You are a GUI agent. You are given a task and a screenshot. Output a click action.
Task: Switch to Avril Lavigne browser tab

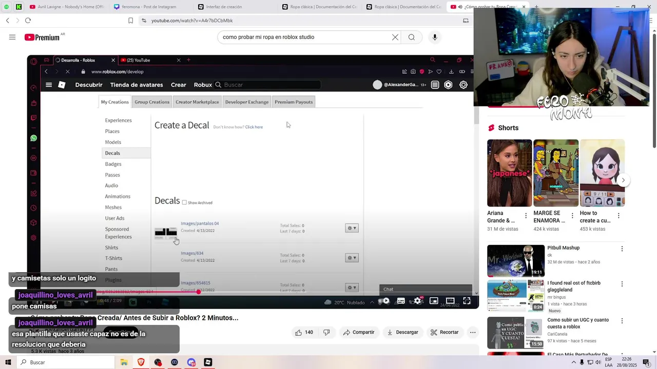67,7
